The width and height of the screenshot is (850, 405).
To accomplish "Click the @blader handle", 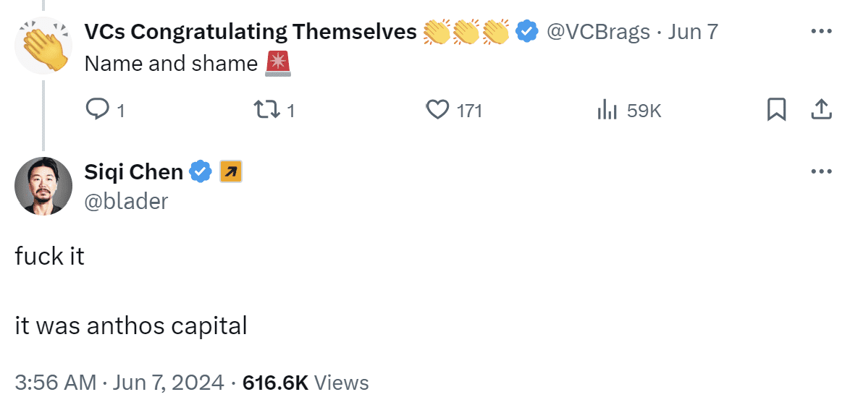I will [x=126, y=201].
